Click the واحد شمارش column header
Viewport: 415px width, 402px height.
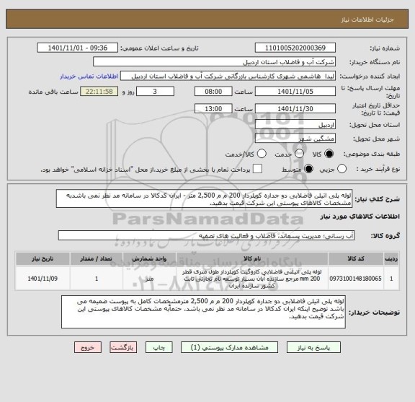pos(149,258)
